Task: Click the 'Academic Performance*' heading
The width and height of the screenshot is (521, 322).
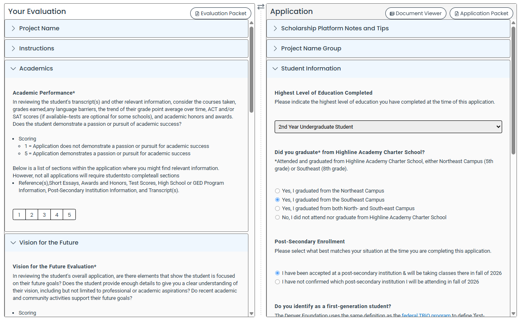Action: (x=44, y=93)
